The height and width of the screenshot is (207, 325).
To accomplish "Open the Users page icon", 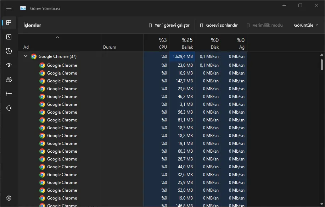I will point(9,79).
